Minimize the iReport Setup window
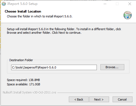 (105, 4)
